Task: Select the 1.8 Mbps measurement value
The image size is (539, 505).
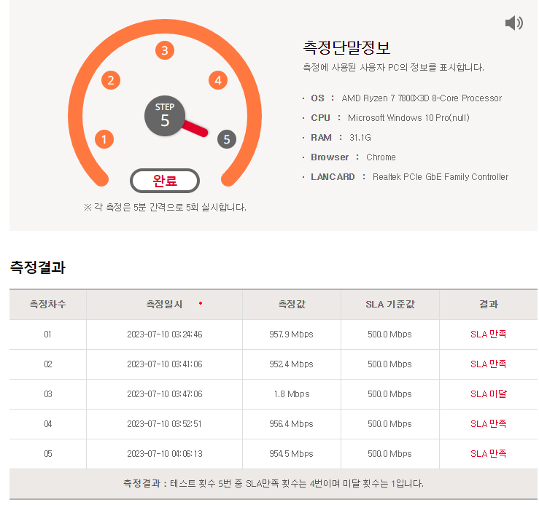Action: pos(290,394)
